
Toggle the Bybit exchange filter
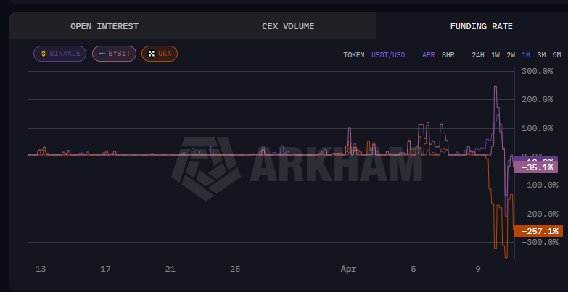114,54
